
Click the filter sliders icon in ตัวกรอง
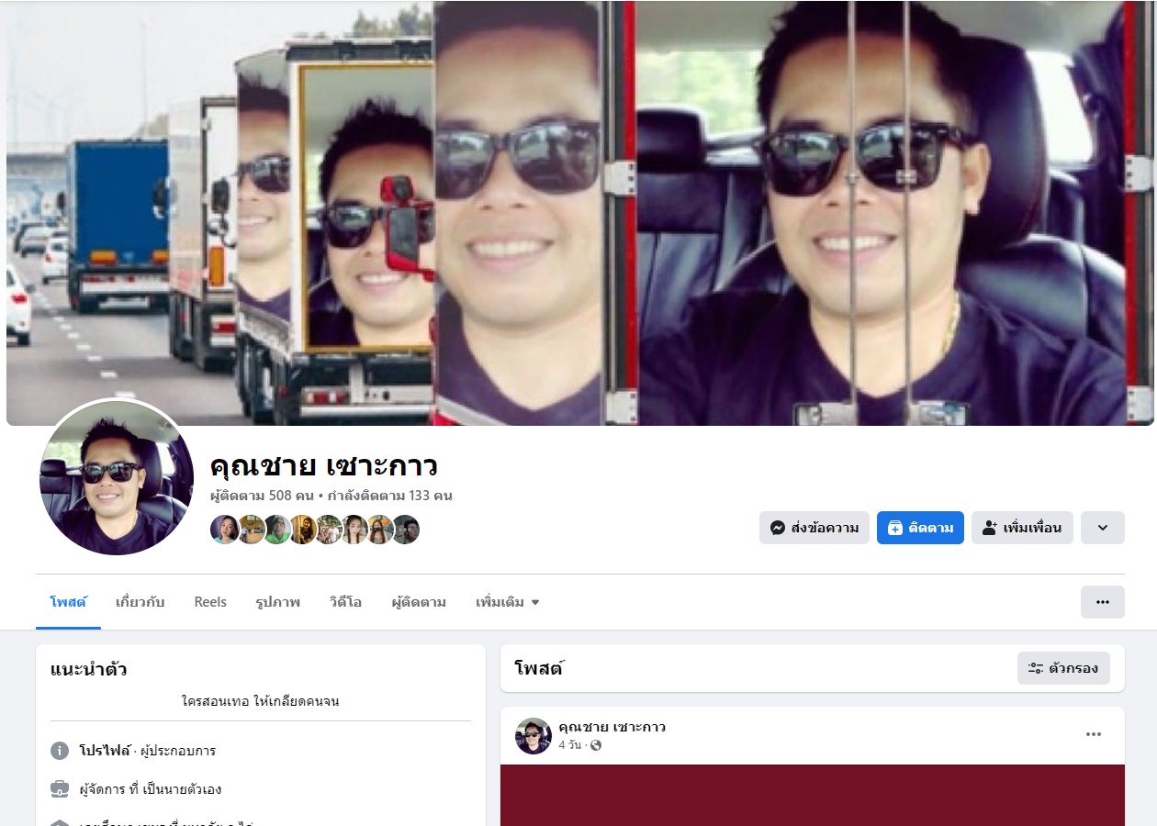pyautogui.click(x=1036, y=668)
